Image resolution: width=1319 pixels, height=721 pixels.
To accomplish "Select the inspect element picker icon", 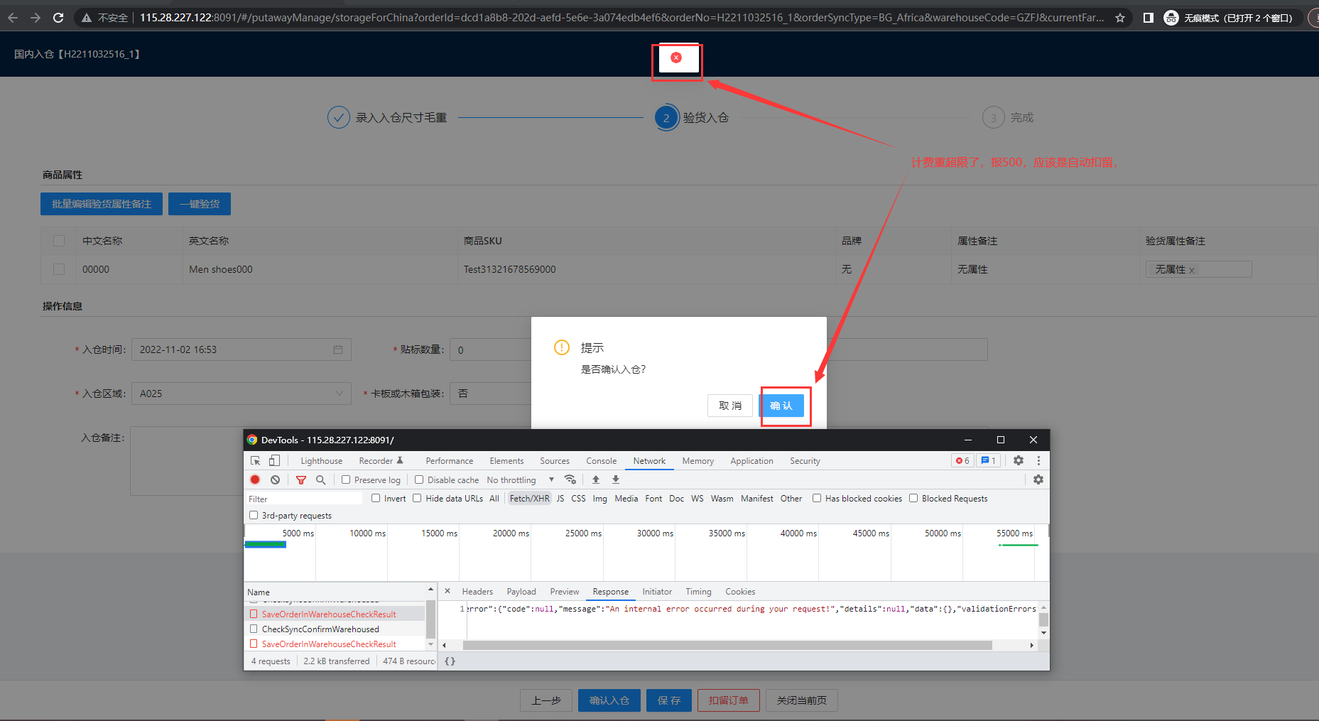I will tap(256, 460).
